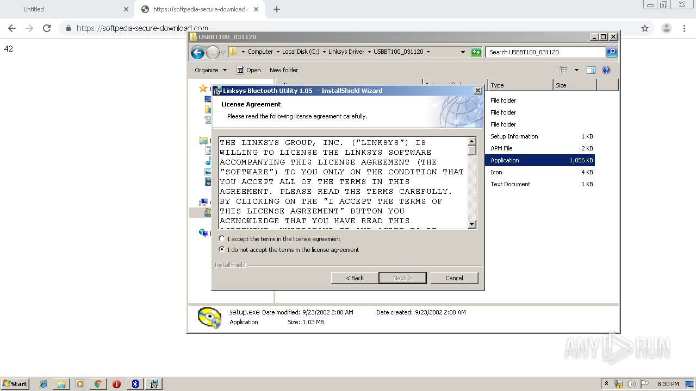Go forward in the Explorer window

point(213,52)
